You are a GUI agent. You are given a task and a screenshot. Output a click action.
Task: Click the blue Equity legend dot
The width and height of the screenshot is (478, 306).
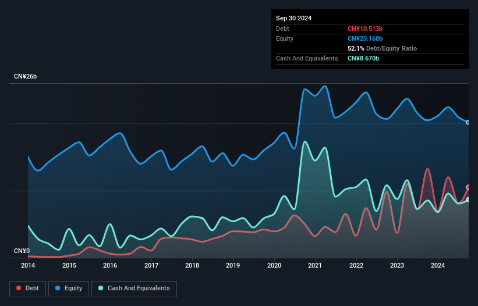tap(58, 288)
